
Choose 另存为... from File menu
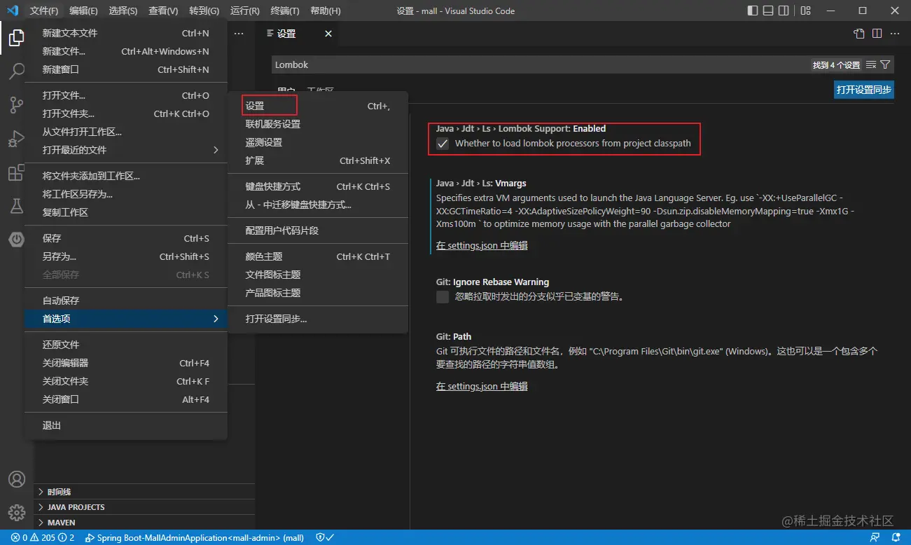126,256
